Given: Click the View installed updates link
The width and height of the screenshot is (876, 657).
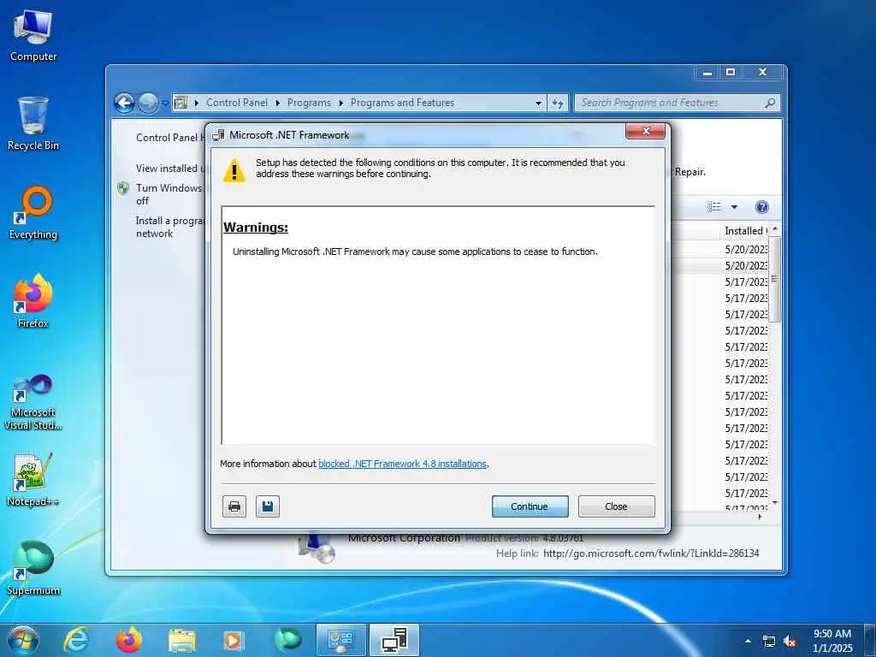Looking at the screenshot, I should coord(169,169).
